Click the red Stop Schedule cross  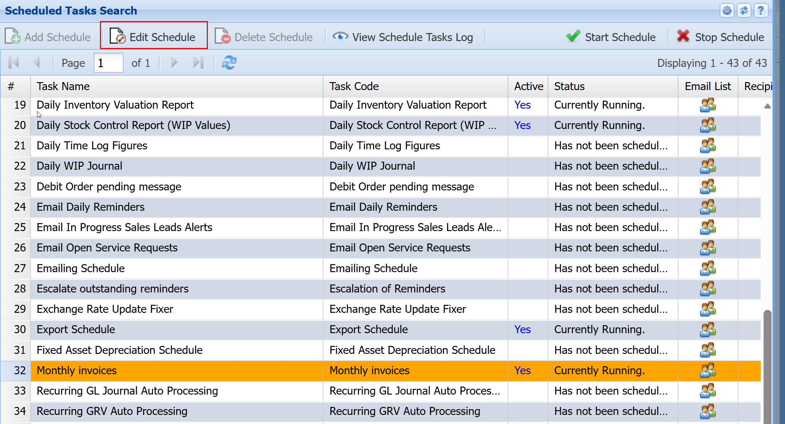(x=683, y=36)
